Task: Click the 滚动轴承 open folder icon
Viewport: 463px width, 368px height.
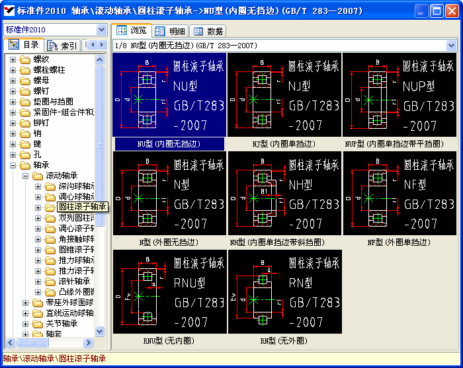Action: (x=36, y=176)
